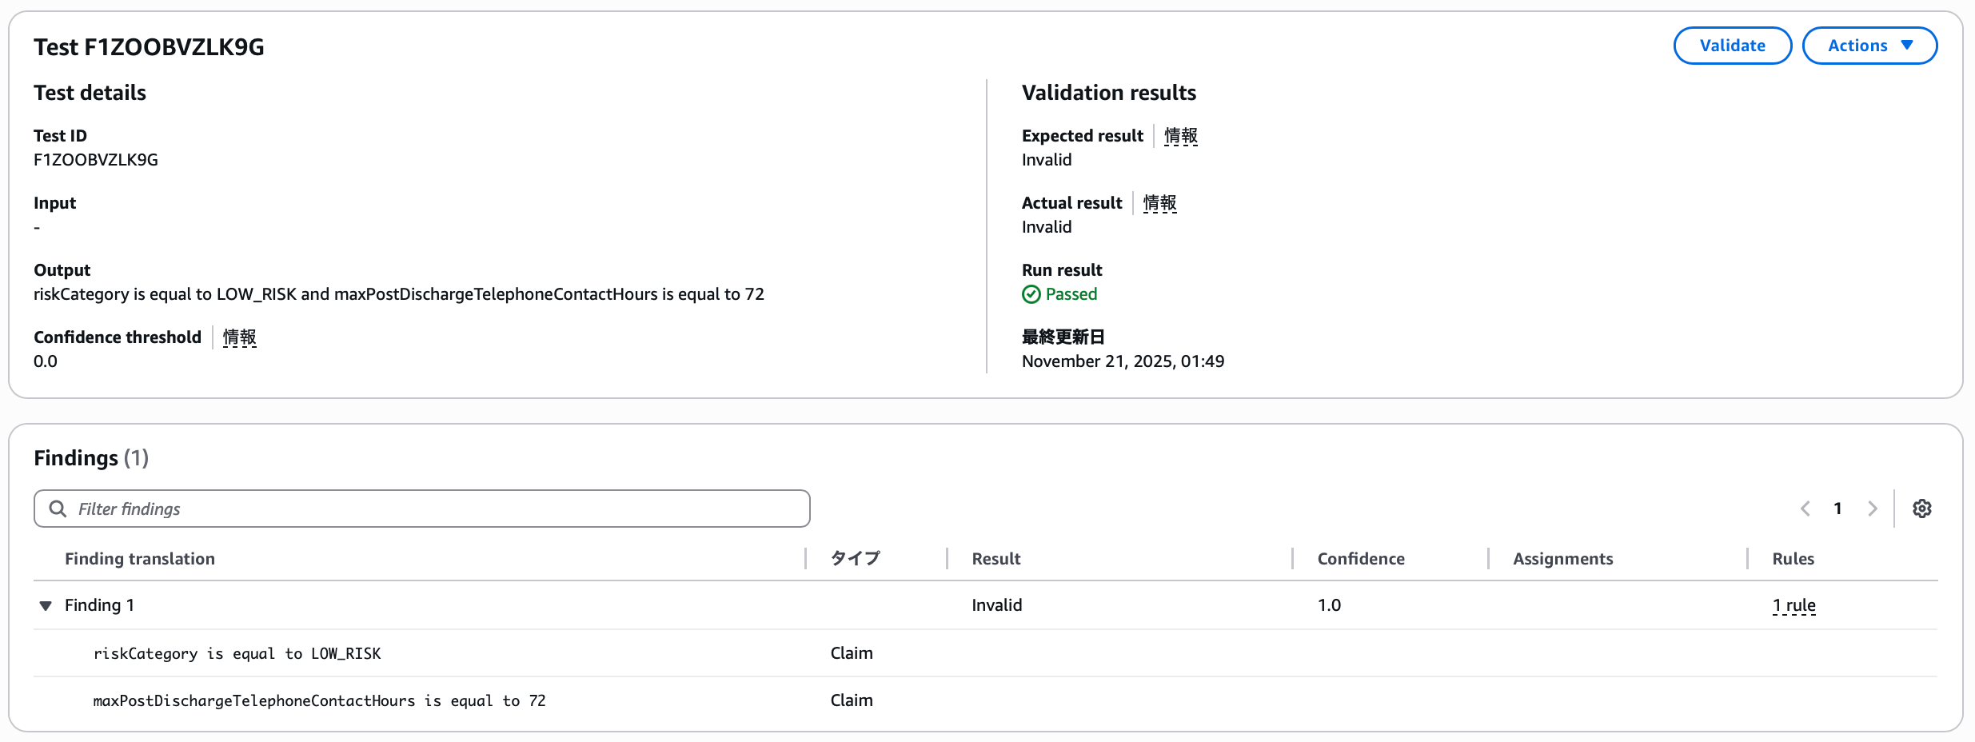Open the Actions dropdown menu
The width and height of the screenshot is (1975, 742).
[x=1869, y=46]
